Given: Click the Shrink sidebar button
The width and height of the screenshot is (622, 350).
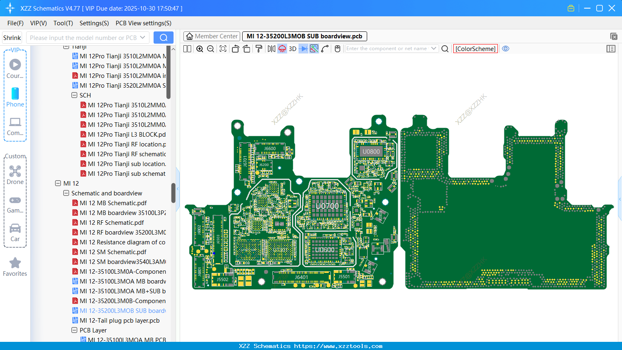Looking at the screenshot, I should click(x=12, y=37).
